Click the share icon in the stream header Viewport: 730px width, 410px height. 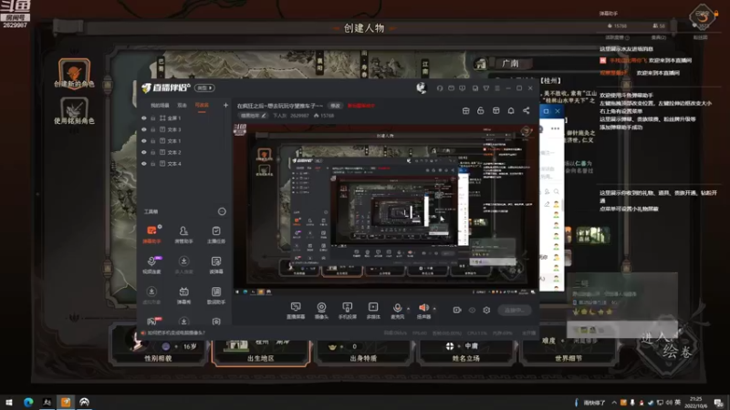(x=527, y=110)
